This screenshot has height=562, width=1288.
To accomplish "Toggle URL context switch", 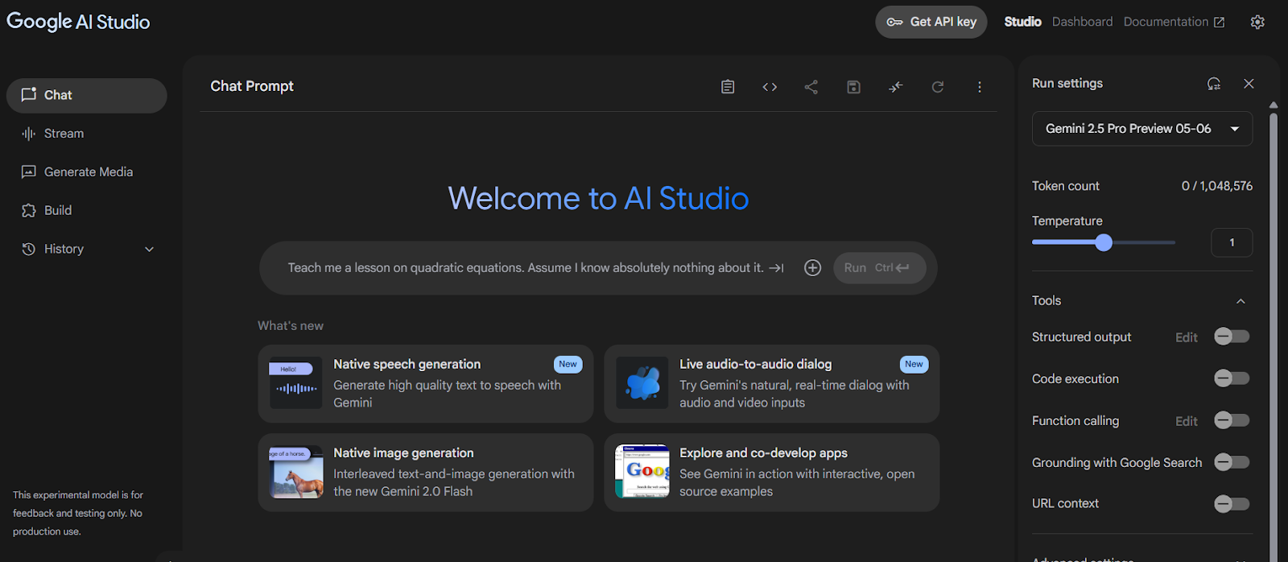I will (1232, 504).
